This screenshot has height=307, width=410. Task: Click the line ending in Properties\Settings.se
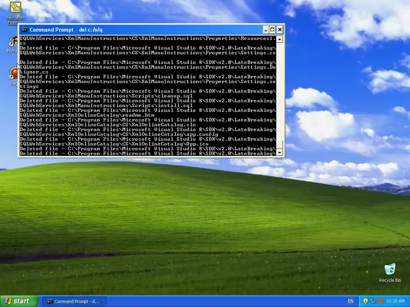[x=148, y=82]
